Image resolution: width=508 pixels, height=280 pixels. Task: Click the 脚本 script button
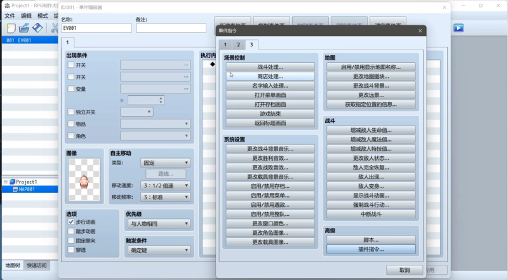pyautogui.click(x=371, y=240)
